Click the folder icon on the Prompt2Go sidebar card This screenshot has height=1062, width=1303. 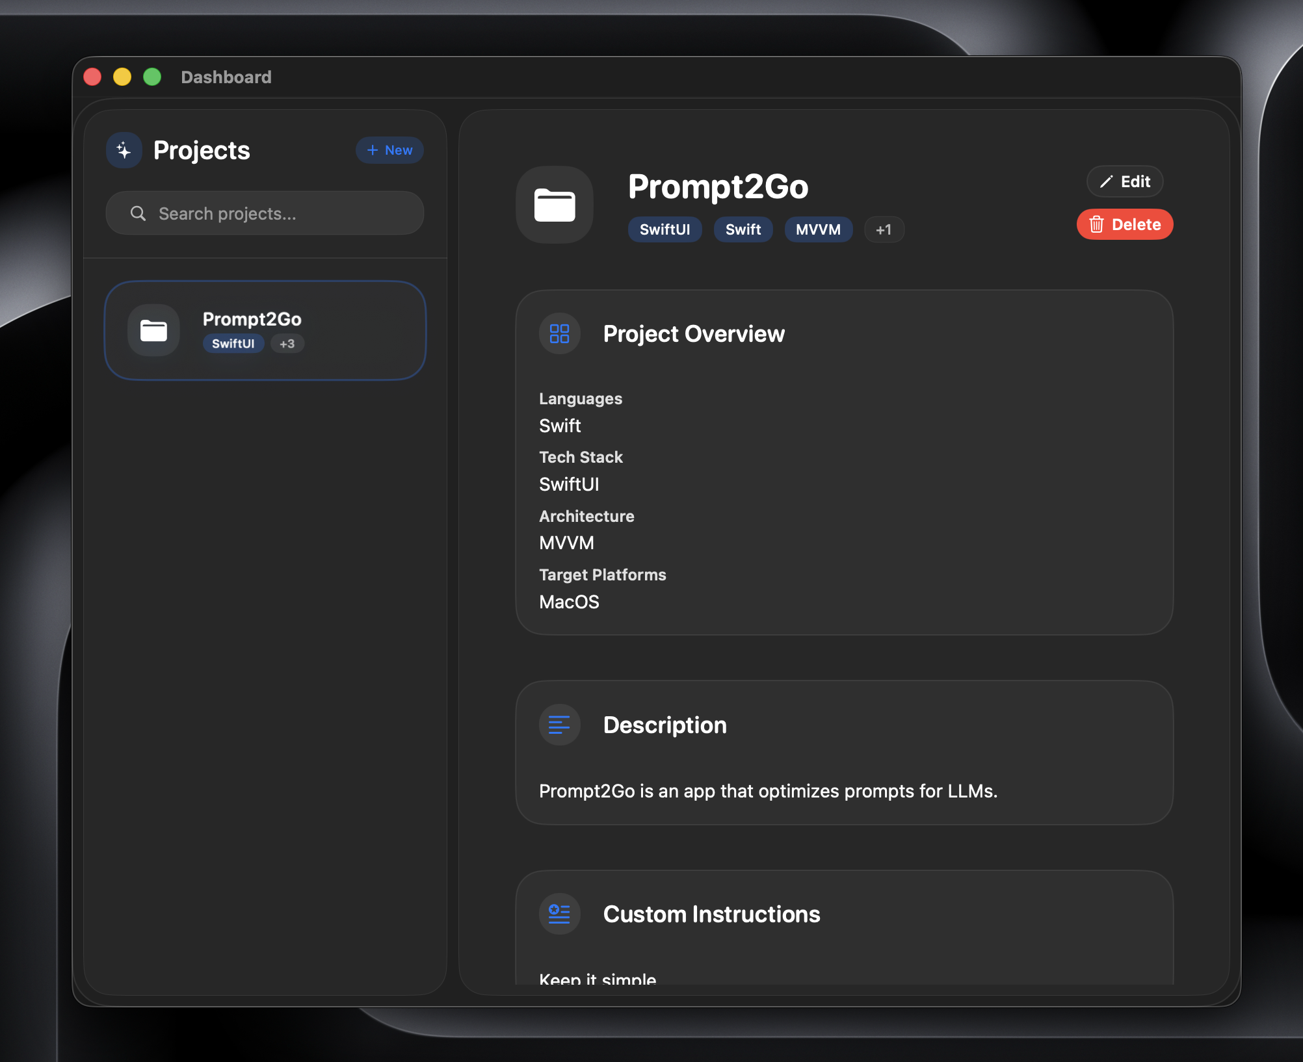pyautogui.click(x=153, y=330)
